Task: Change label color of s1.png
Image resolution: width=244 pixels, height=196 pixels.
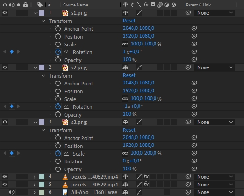Action: [42, 13]
